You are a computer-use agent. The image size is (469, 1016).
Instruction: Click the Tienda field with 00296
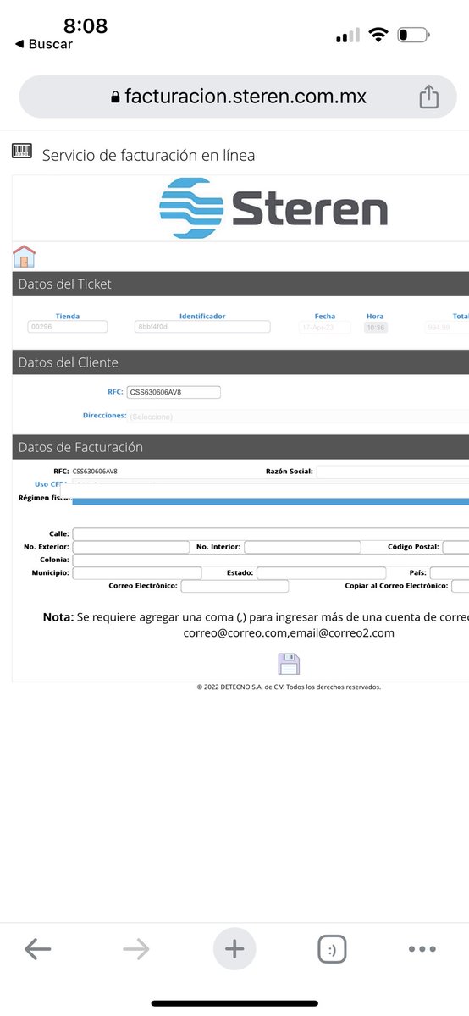coord(68,327)
